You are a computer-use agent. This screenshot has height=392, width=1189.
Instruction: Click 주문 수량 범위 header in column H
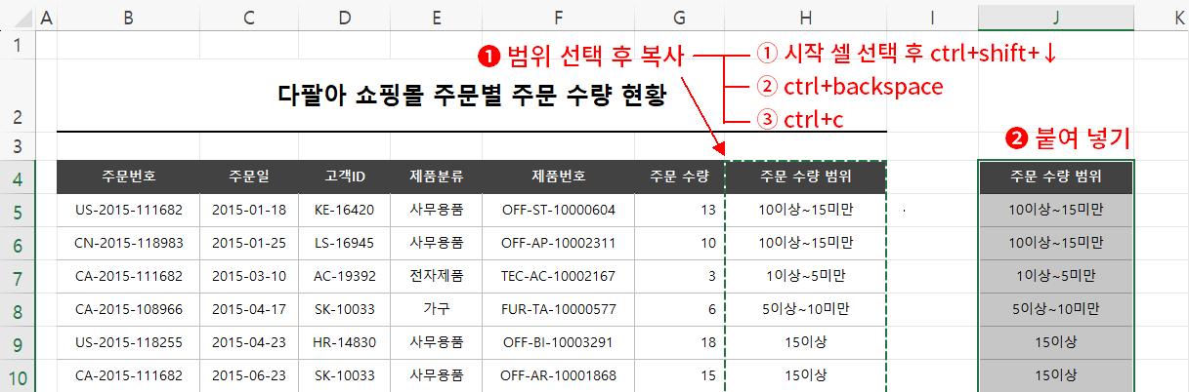click(805, 177)
